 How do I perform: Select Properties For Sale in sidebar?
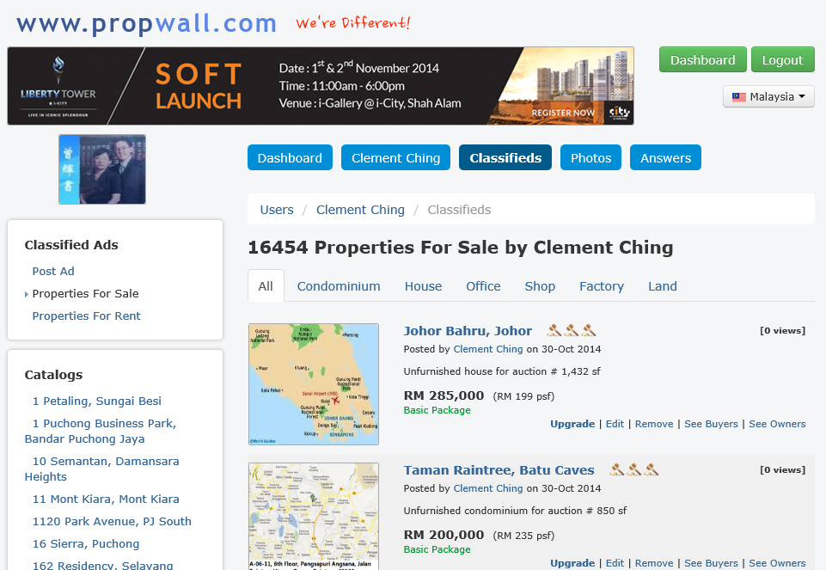pos(85,293)
